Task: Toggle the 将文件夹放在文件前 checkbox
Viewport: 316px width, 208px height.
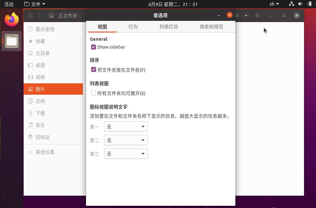Action: pos(94,70)
